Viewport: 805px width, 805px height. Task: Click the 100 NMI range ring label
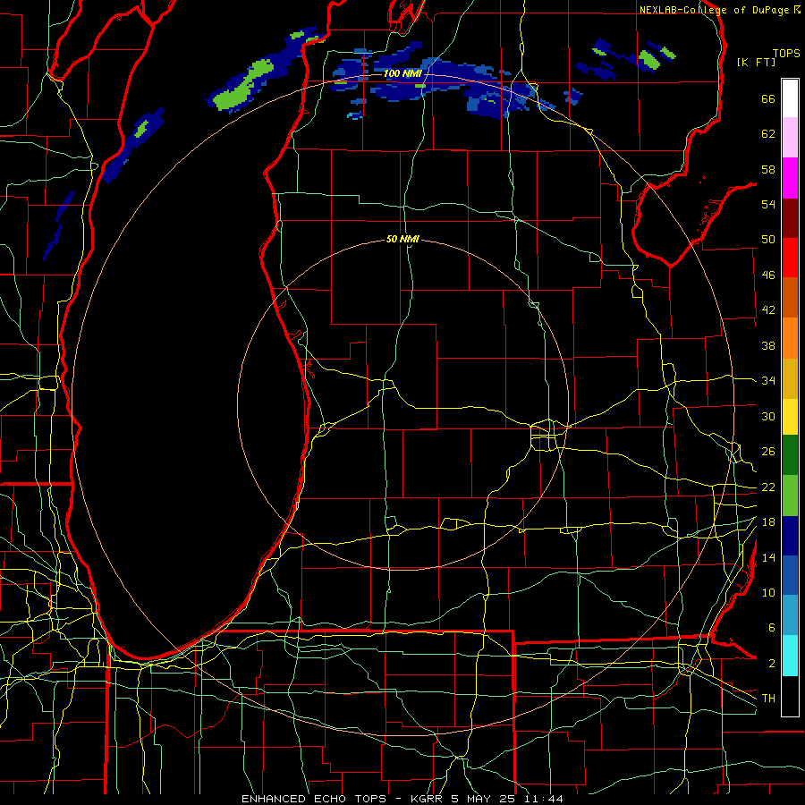402,73
